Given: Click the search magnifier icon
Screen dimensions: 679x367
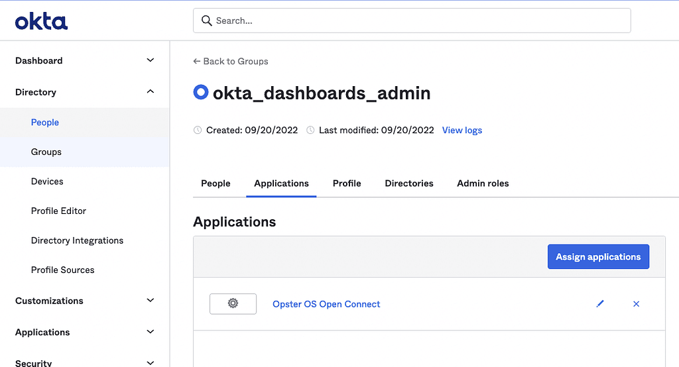Looking at the screenshot, I should 207,21.
